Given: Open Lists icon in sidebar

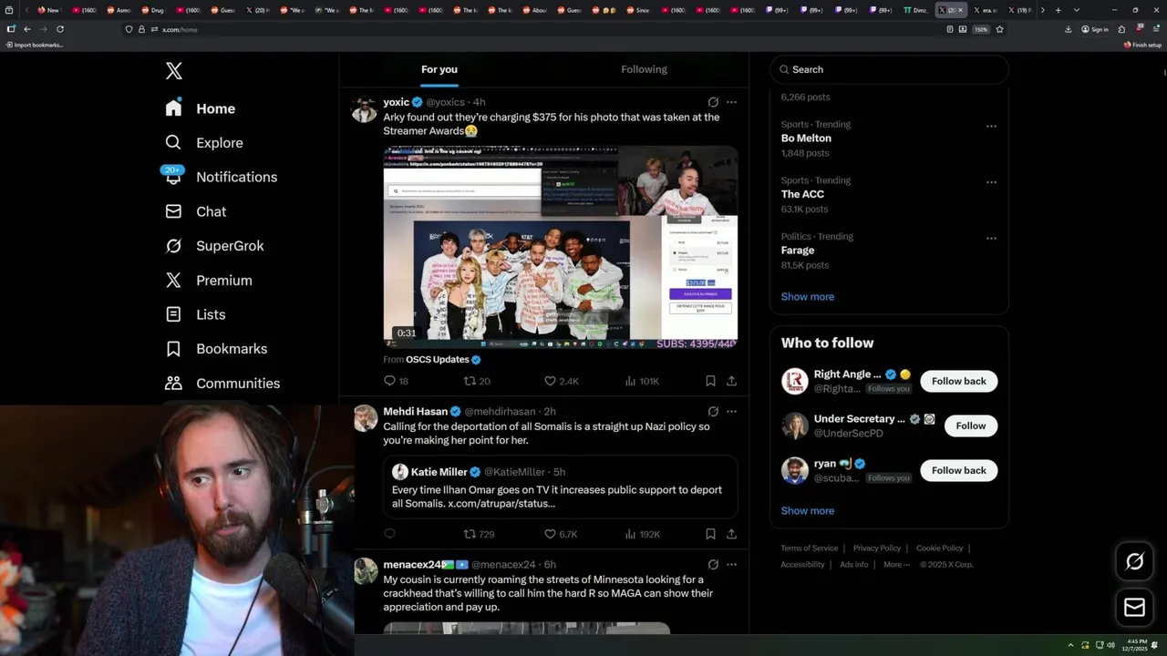Looking at the screenshot, I should click(173, 314).
